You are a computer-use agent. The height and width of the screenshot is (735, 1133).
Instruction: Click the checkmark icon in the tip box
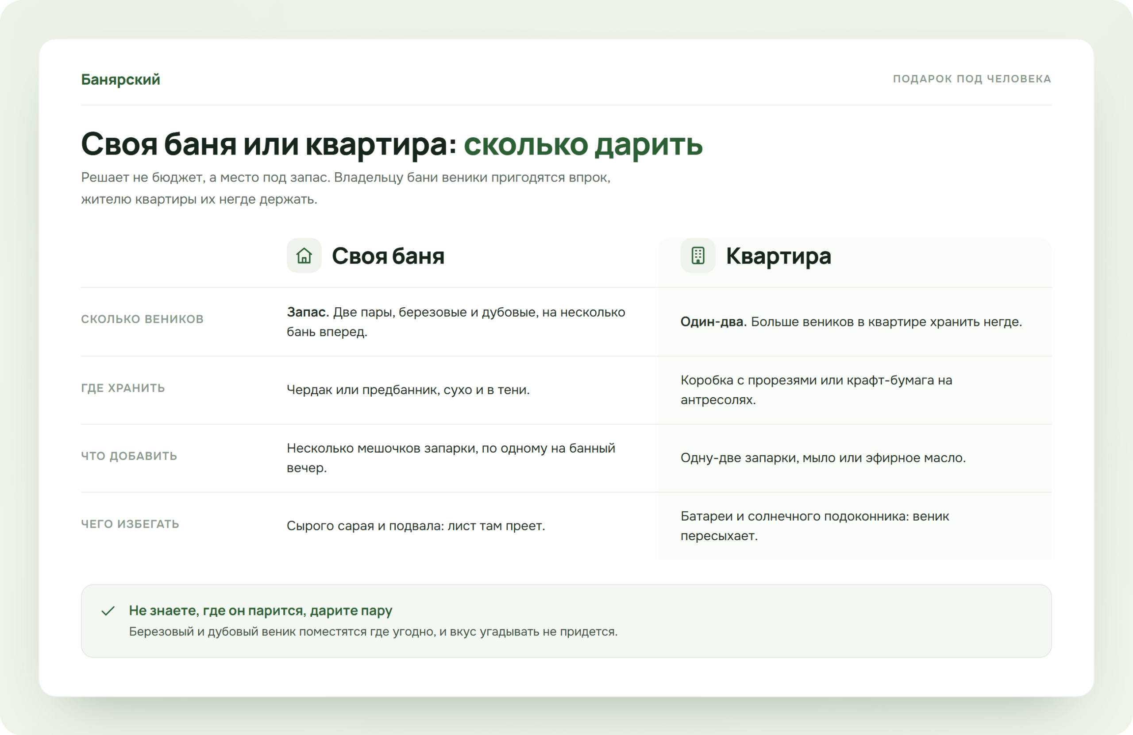(x=108, y=611)
